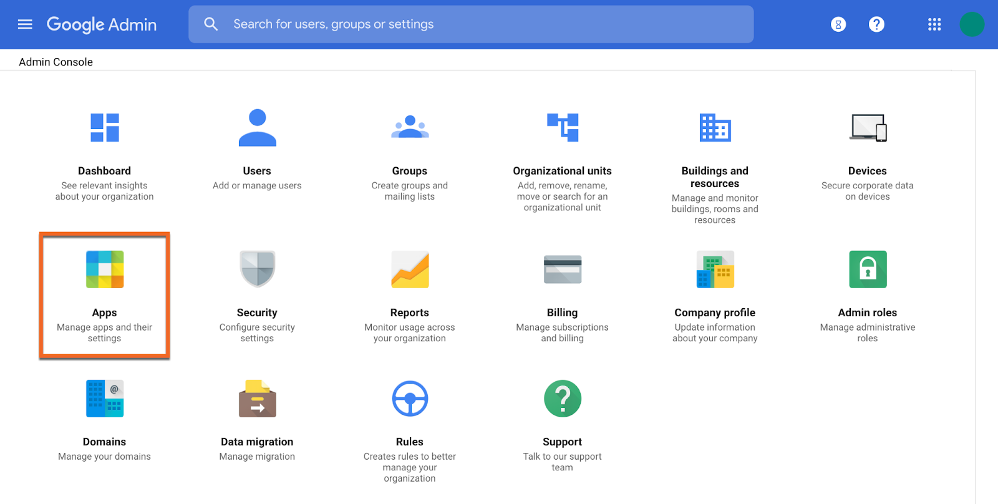
Task: Click 'Add, remove, rename, move' description
Action: pyautogui.click(x=562, y=196)
